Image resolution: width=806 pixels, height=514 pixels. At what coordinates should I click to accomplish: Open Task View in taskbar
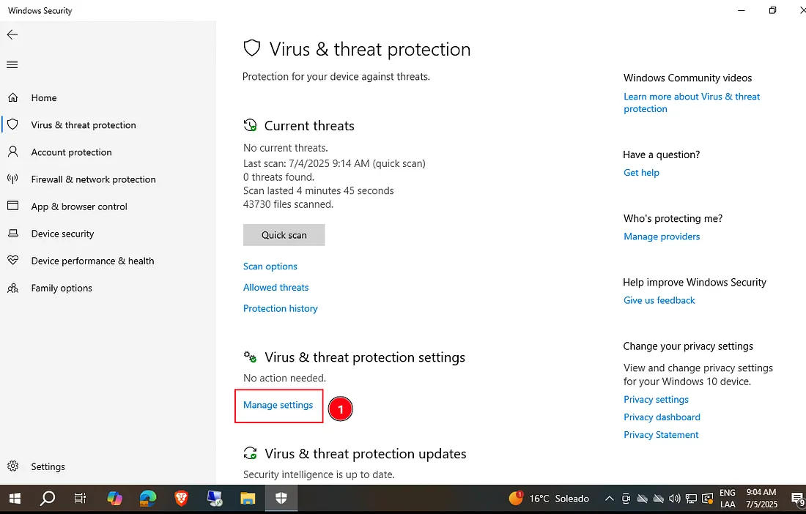(x=80, y=498)
